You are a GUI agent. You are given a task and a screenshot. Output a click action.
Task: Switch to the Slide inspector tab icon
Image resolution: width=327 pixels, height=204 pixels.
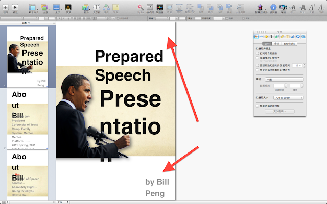(261, 37)
